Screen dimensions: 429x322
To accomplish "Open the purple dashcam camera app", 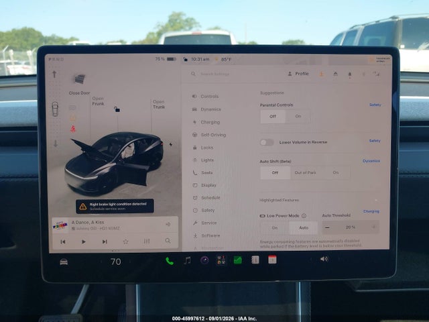I will [x=204, y=260].
